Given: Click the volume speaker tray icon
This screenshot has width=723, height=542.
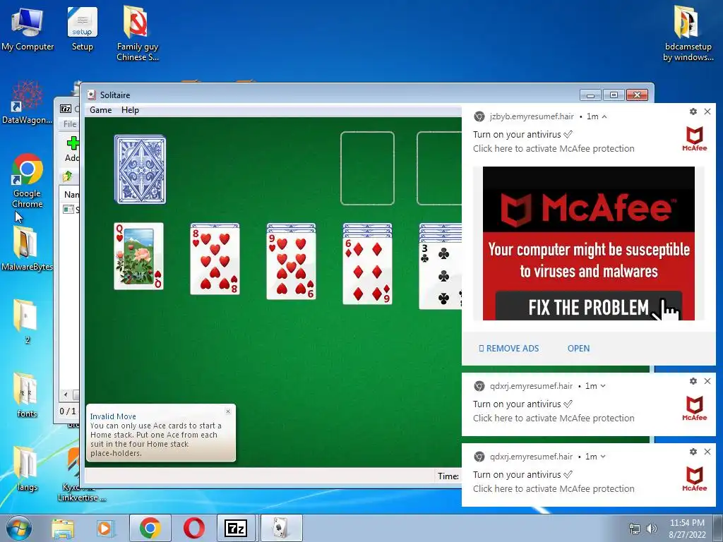Looking at the screenshot, I should (x=652, y=529).
